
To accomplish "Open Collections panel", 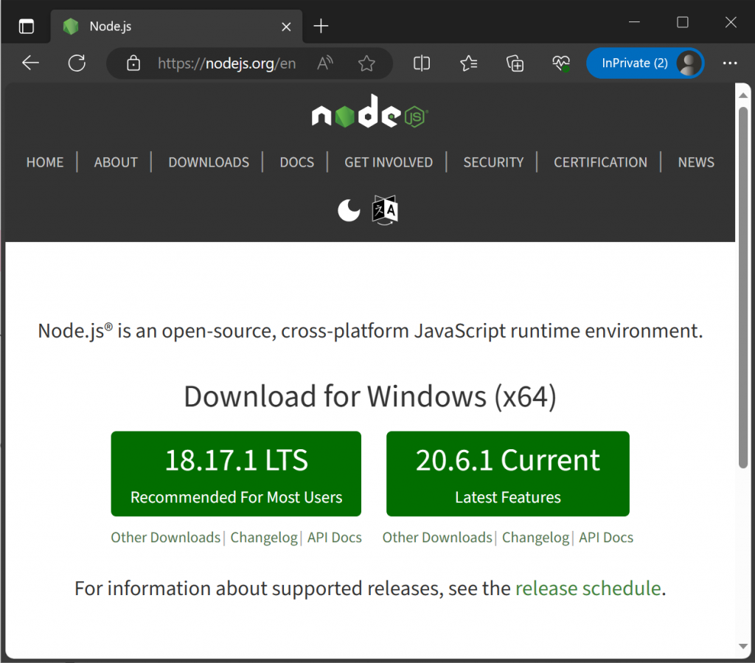I will pos(515,63).
